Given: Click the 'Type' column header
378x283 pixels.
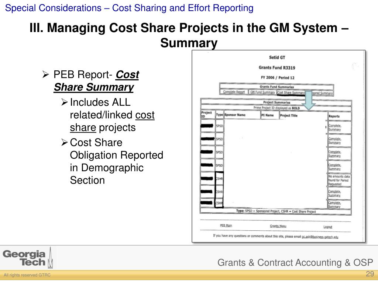Looking at the screenshot, I should 219,115.
